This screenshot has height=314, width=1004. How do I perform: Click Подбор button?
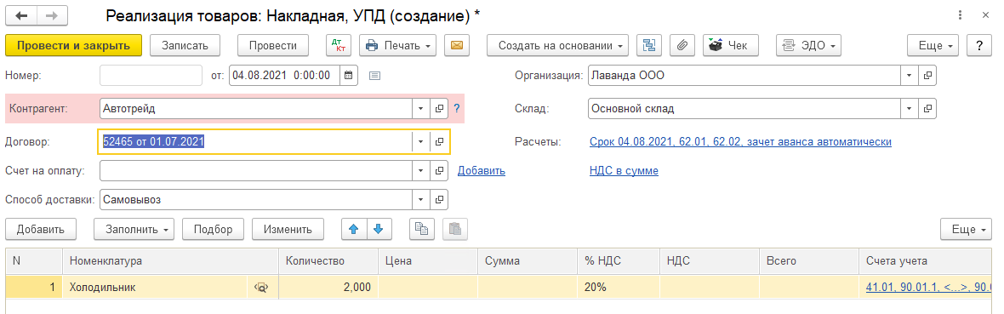pyautogui.click(x=214, y=229)
